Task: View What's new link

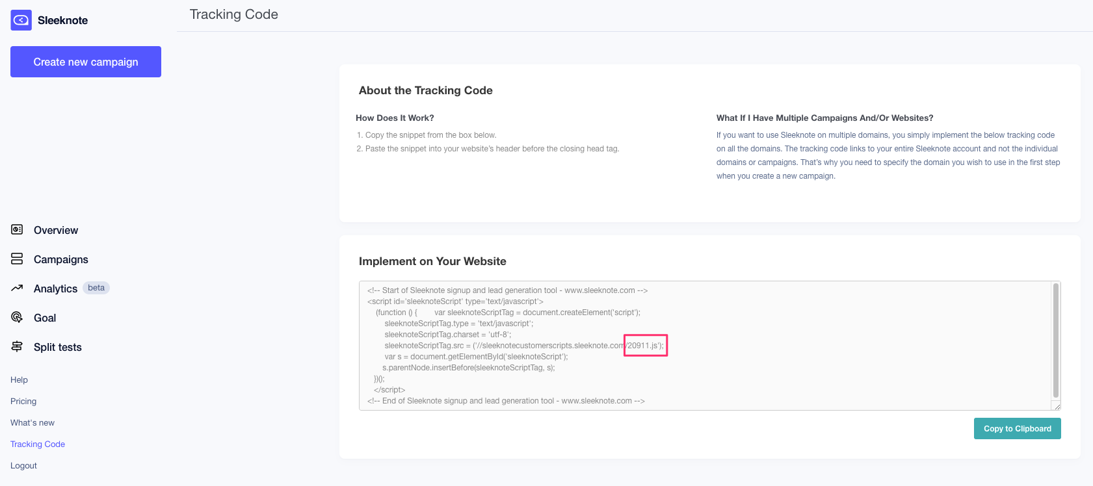Action: (x=33, y=422)
